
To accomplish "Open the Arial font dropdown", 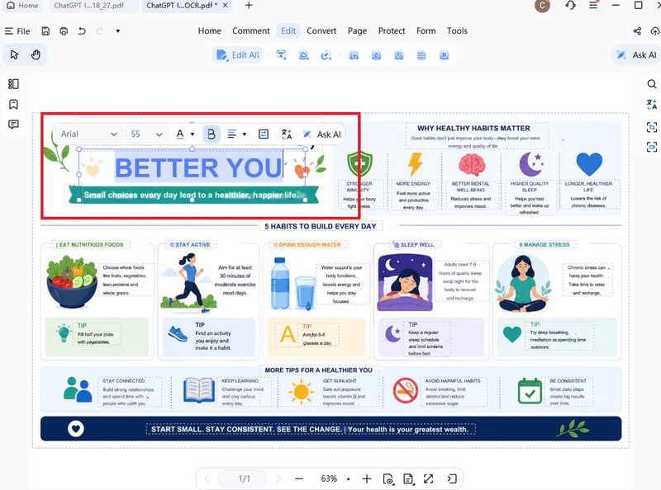I will [88, 133].
